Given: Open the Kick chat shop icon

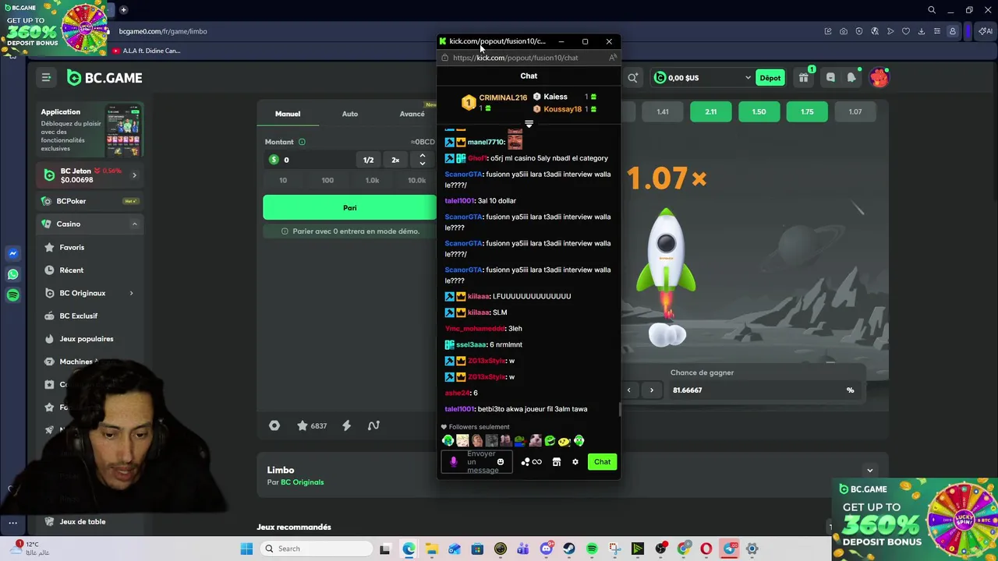Looking at the screenshot, I should click(556, 462).
